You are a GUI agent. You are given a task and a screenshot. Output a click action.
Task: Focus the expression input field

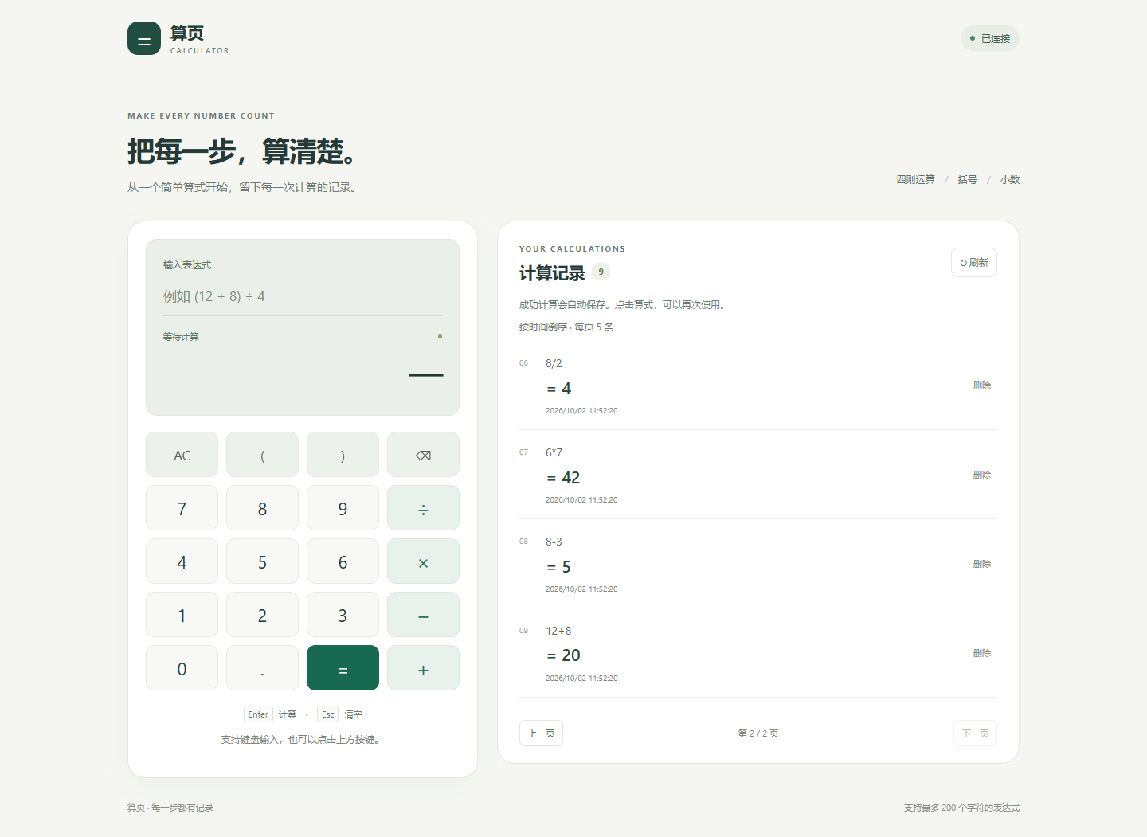pos(303,296)
